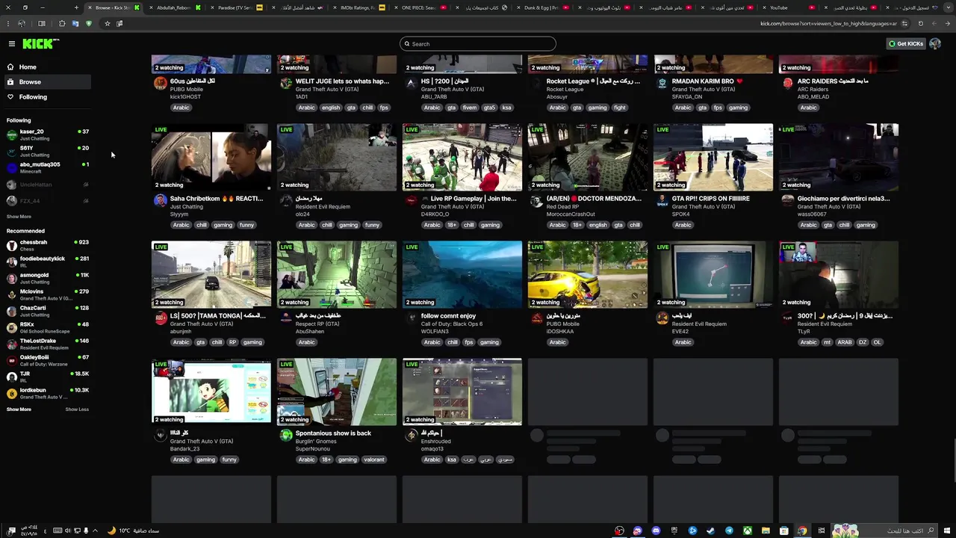Viewport: 956px width, 538px height.
Task: Click SPOK4 channel avatar
Action: pos(662,200)
